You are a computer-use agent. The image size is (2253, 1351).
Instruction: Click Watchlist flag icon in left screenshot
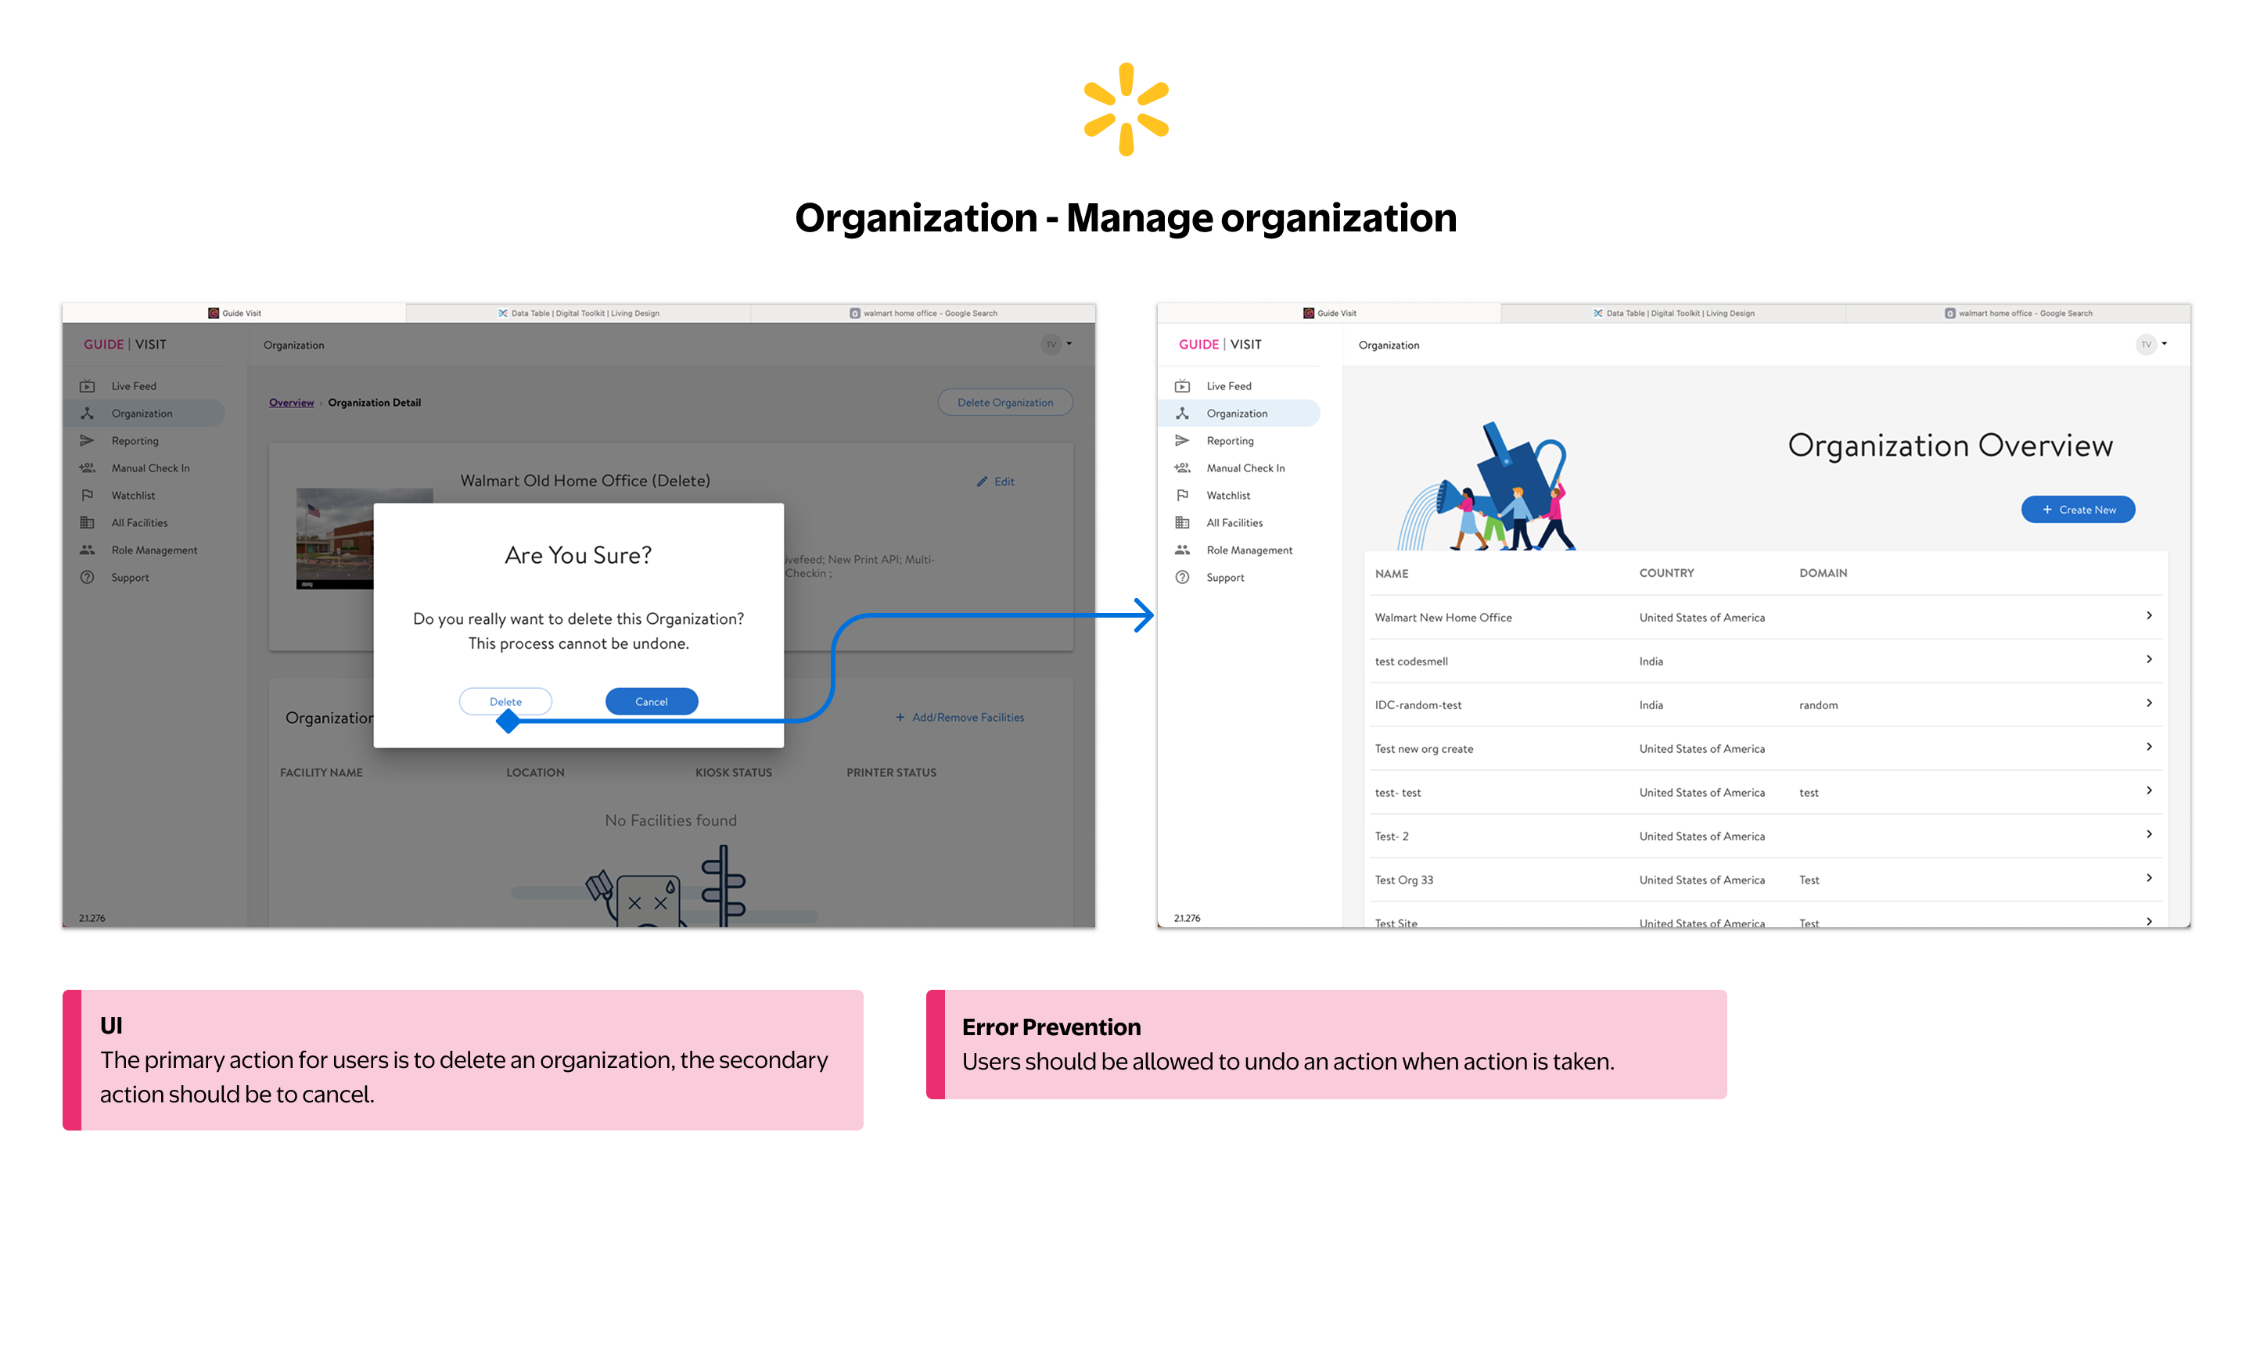88,495
